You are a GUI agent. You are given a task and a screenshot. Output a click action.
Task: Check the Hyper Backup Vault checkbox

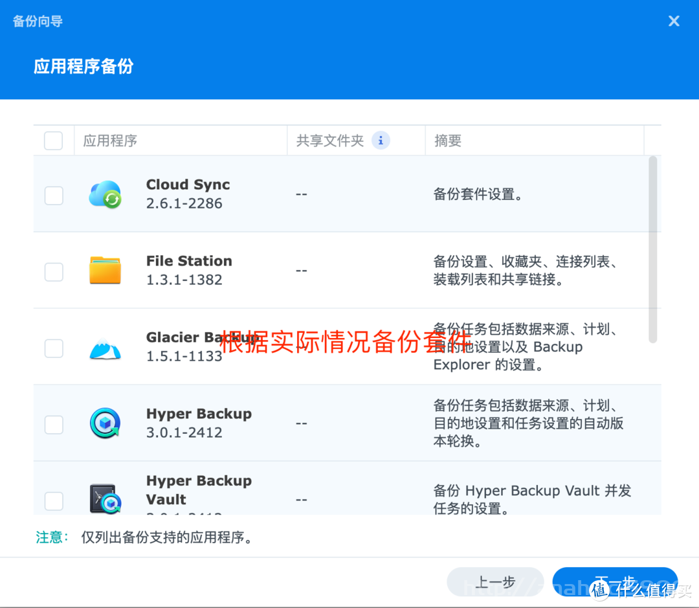pyautogui.click(x=54, y=501)
